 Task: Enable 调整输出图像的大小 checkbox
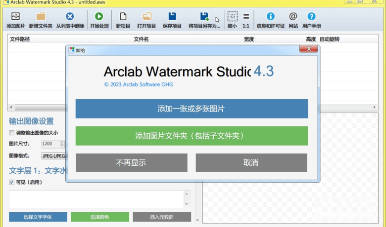pyautogui.click(x=11, y=133)
